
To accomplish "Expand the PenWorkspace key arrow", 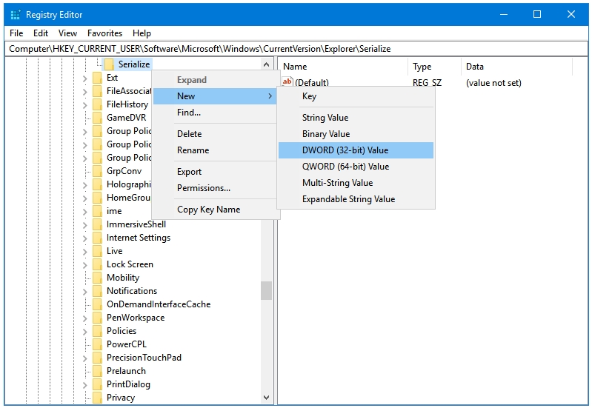I will (x=85, y=318).
